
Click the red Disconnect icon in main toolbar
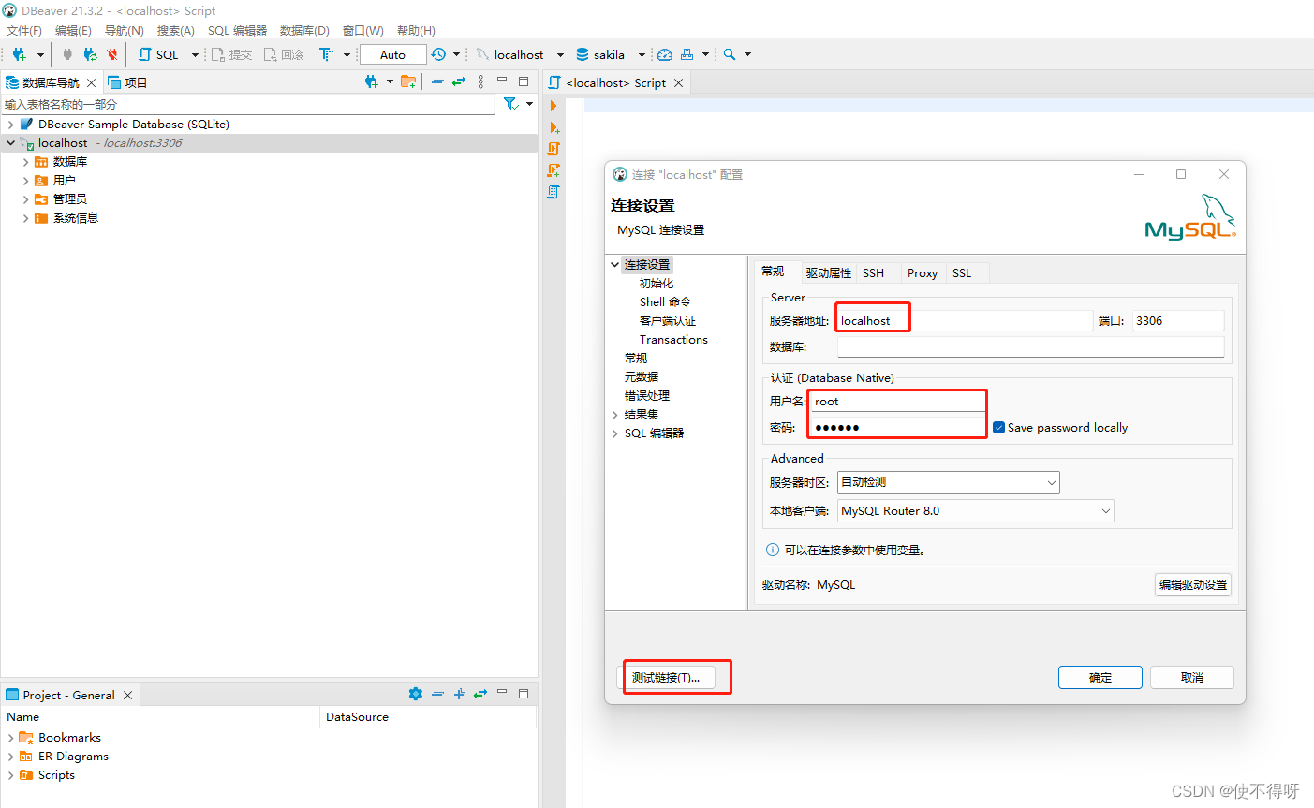(x=112, y=54)
